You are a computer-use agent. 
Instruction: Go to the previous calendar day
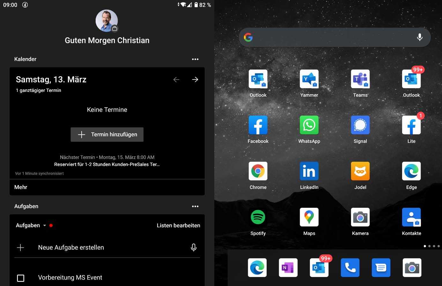[176, 79]
